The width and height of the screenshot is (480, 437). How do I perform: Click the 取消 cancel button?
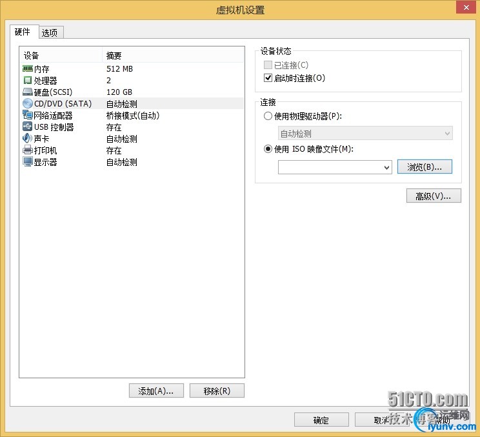coord(381,420)
